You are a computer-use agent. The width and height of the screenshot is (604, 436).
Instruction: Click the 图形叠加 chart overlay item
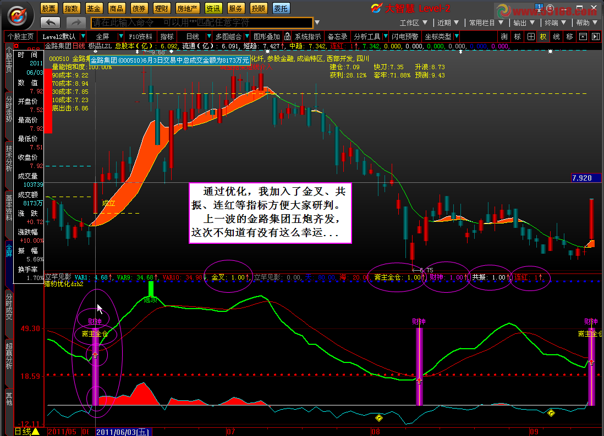(x=267, y=37)
